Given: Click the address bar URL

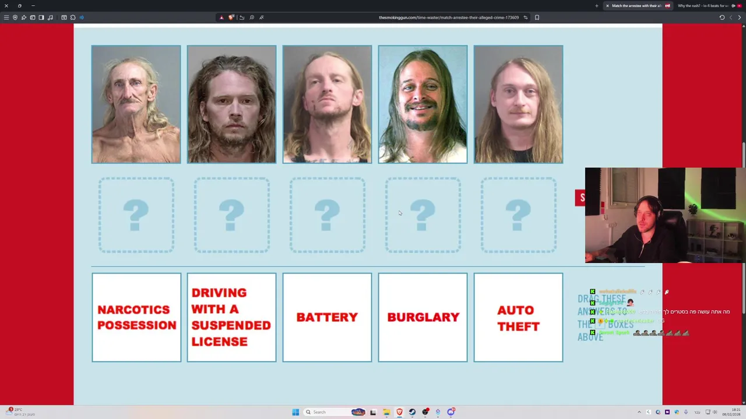Looking at the screenshot, I should [449, 17].
